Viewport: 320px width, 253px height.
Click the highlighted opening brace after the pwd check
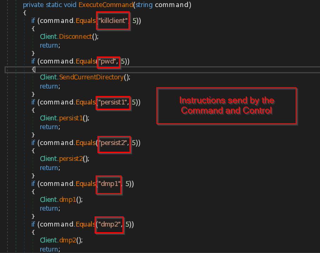(33, 70)
